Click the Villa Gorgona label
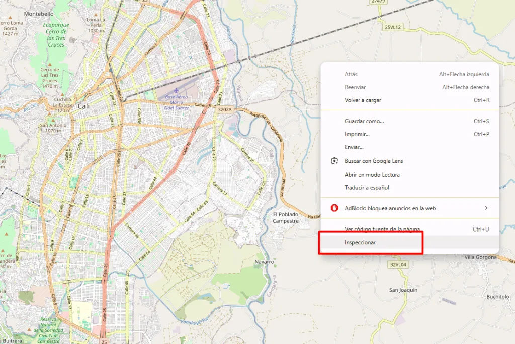The height and width of the screenshot is (344, 515). pos(480,257)
